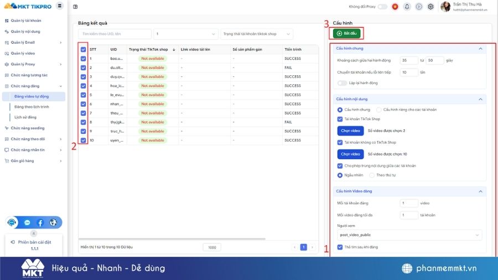
Task: Click maximum delay field showing 50
Action: (x=435, y=60)
